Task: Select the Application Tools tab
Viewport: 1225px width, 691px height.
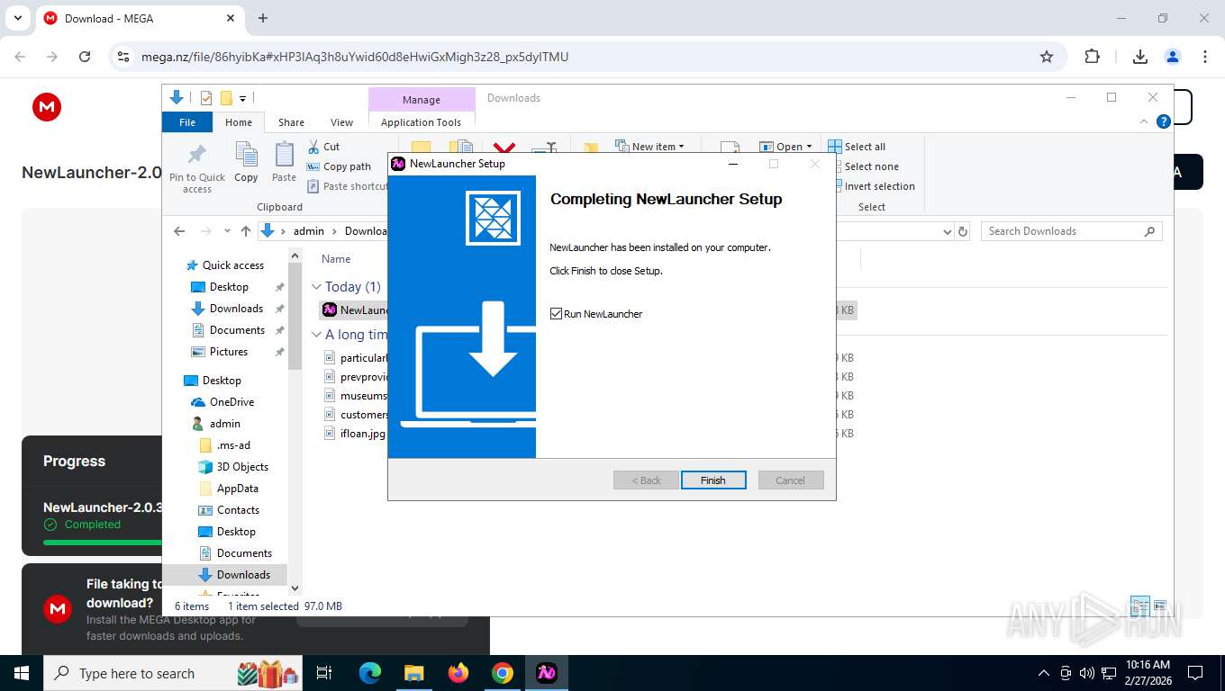Action: click(x=421, y=122)
